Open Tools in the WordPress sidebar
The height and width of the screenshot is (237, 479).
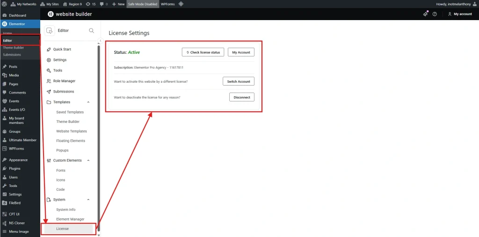20,186
